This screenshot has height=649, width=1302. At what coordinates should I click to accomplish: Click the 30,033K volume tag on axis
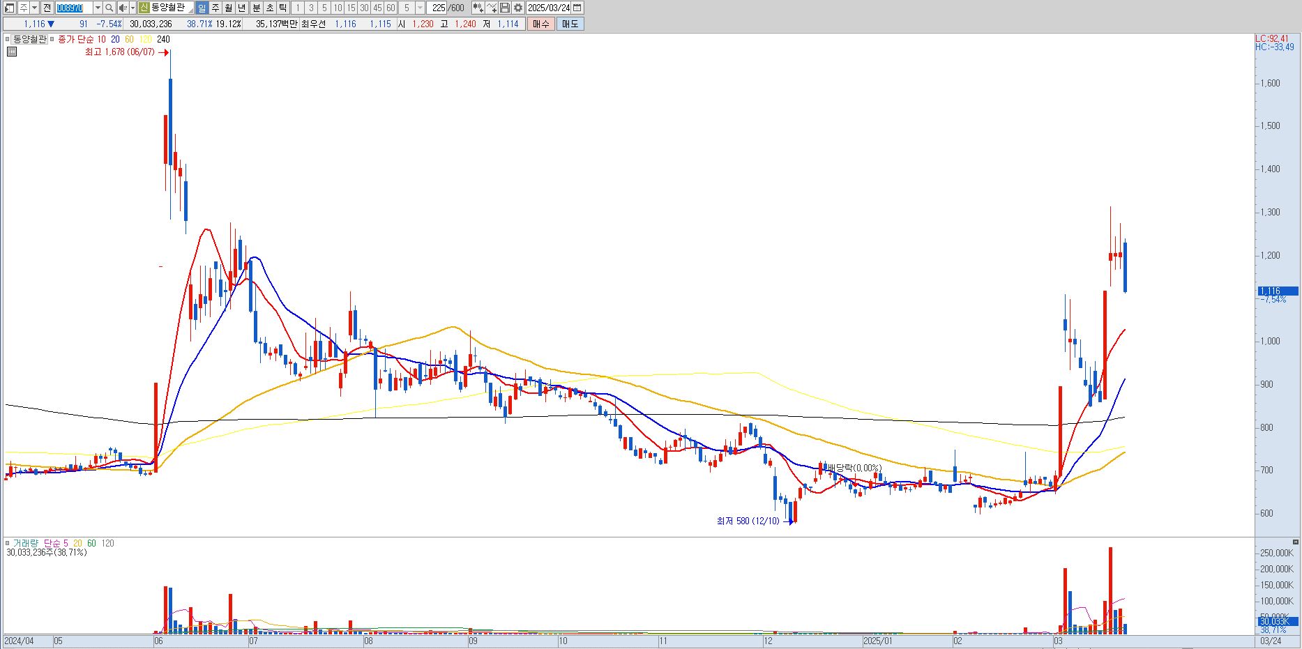coord(1278,621)
